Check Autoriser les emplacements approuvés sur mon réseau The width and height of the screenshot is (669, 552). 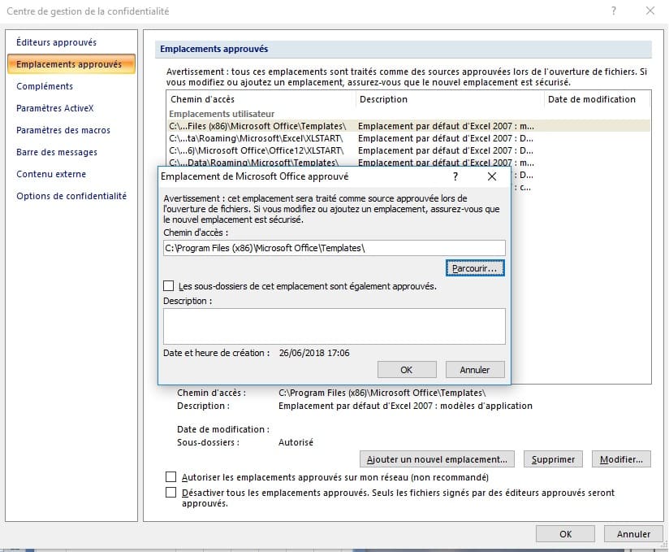pos(170,477)
